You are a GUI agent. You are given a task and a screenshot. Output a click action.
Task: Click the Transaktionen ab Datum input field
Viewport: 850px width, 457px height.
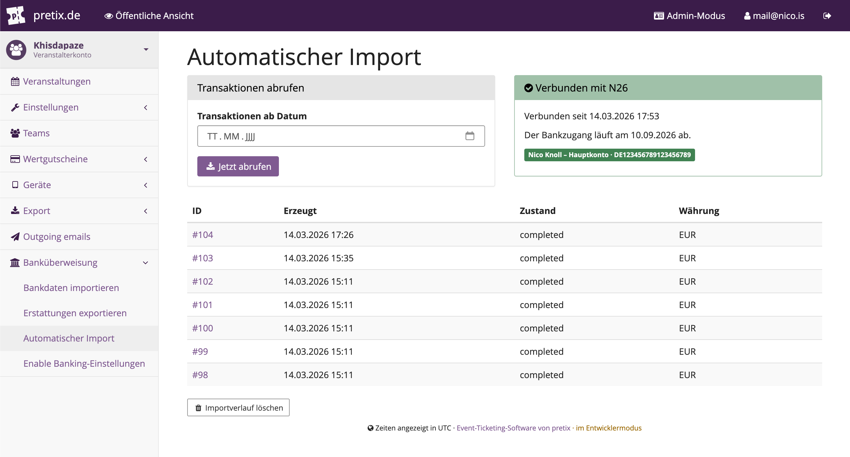click(x=330, y=136)
